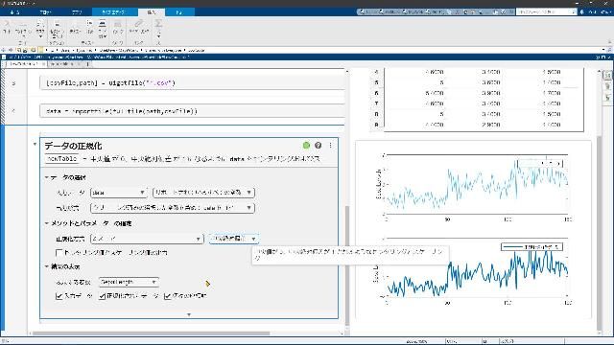The width and height of the screenshot is (614, 345).
Task: Go forward in the folder address bar
Action: click(x=11, y=50)
